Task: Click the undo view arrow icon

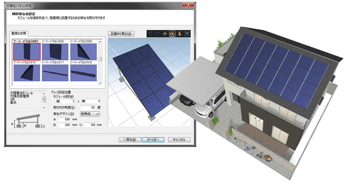Action: (151, 34)
